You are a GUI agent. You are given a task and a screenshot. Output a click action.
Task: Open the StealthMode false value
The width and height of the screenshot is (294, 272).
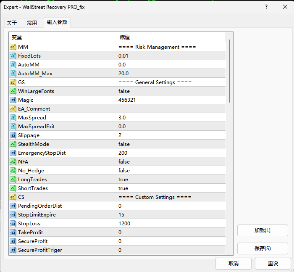tap(171, 144)
